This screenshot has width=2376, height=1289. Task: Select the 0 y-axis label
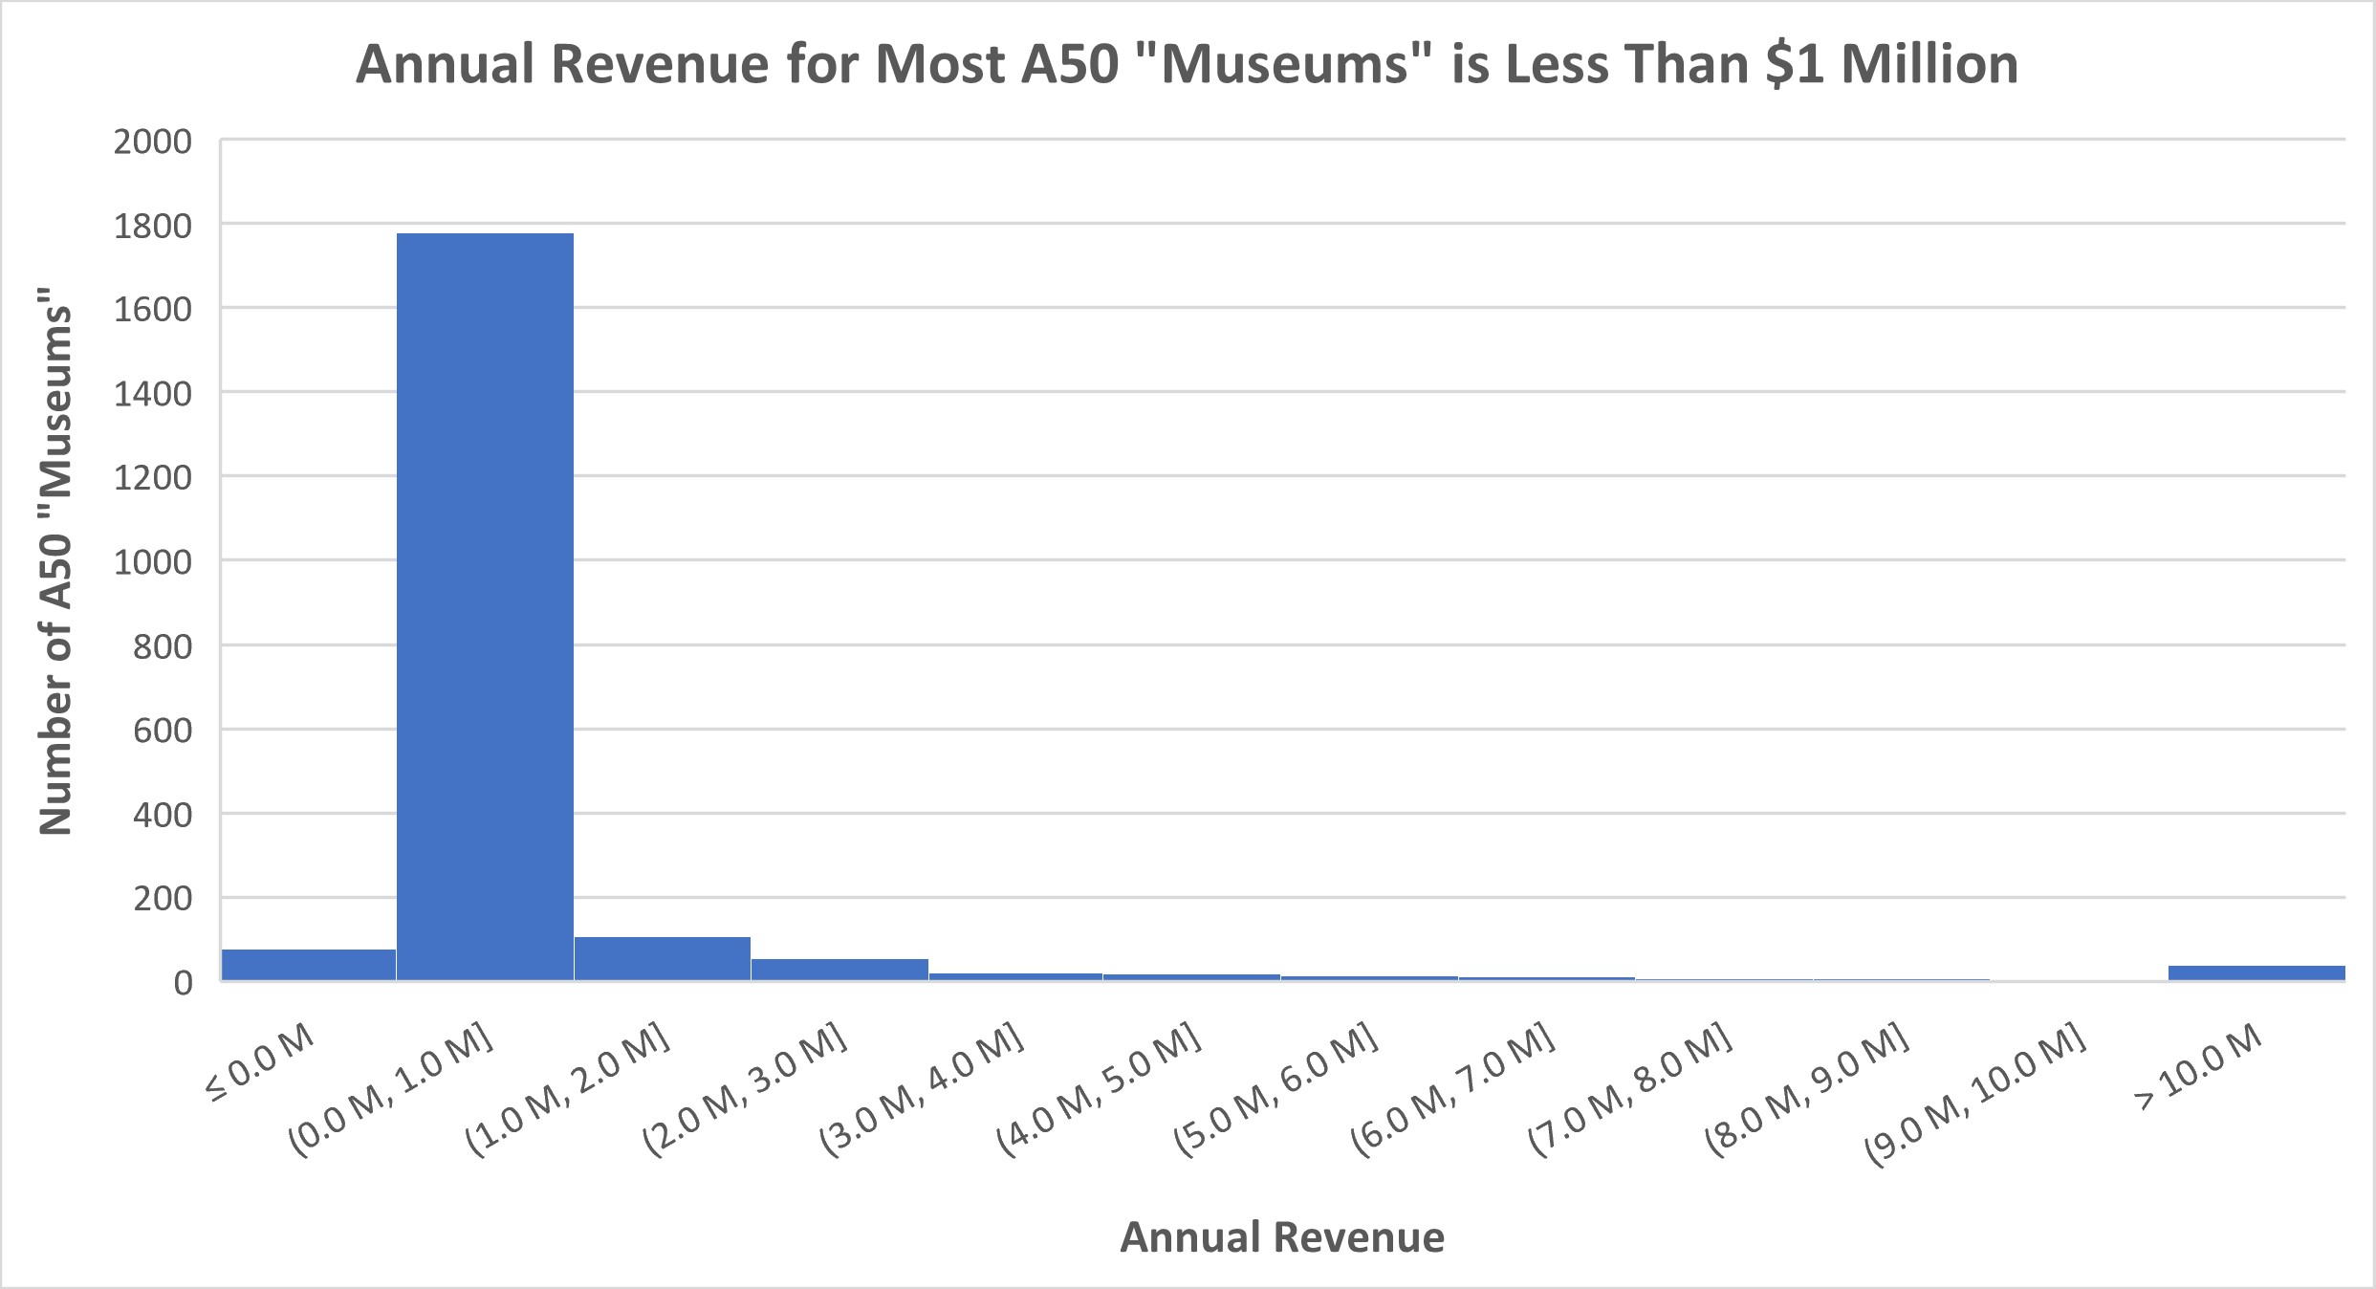click(183, 983)
